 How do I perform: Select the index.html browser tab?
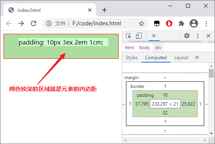pos(49,10)
